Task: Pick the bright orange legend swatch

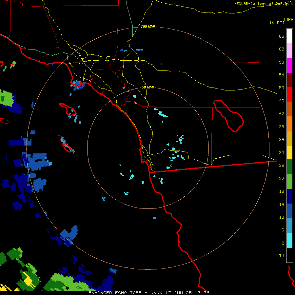Action: [289, 124]
